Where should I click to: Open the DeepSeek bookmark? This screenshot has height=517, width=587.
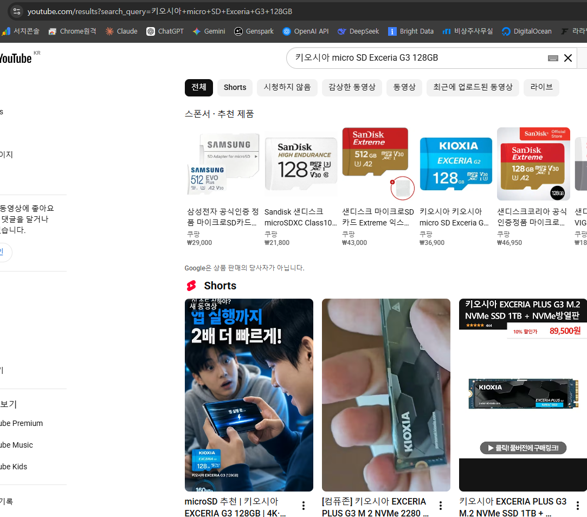point(358,31)
